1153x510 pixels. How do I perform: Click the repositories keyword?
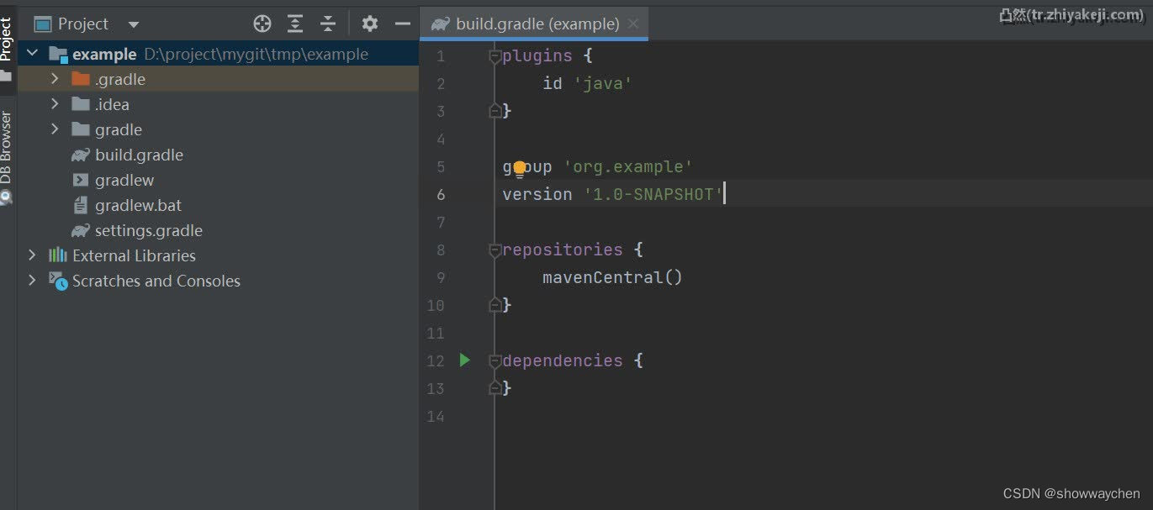coord(563,250)
